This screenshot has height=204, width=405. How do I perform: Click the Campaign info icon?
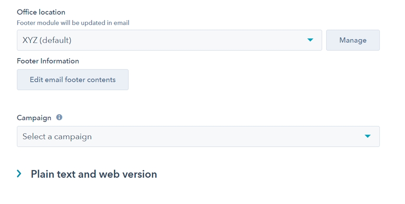[59, 117]
